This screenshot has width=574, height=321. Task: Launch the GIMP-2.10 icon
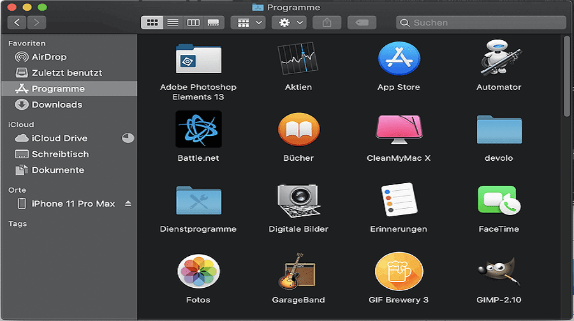[499, 271]
